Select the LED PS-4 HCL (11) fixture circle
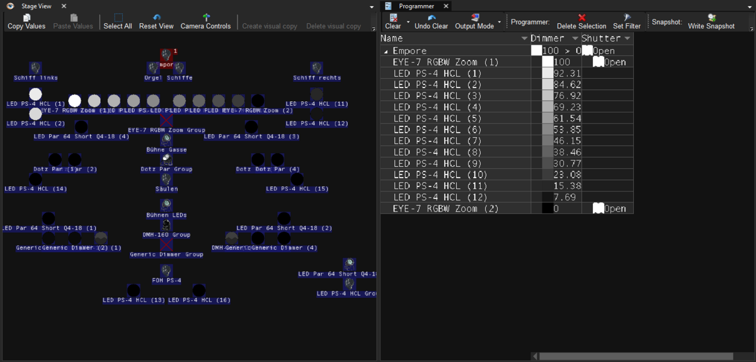This screenshot has width=756, height=362. [317, 94]
